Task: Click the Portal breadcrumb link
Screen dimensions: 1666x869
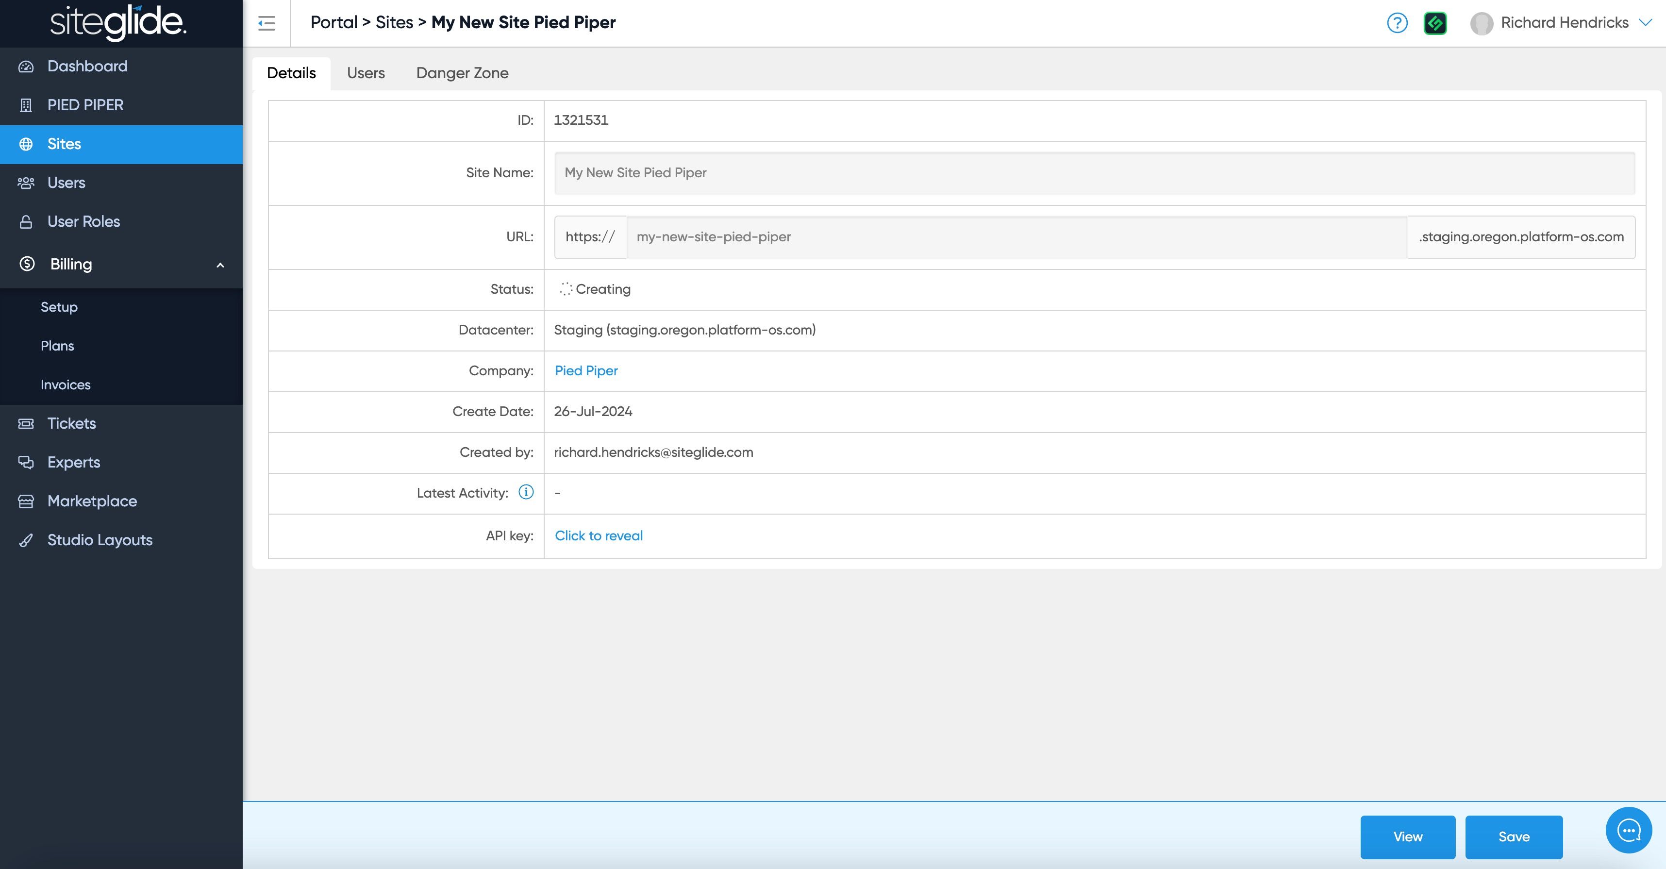Action: pos(333,23)
